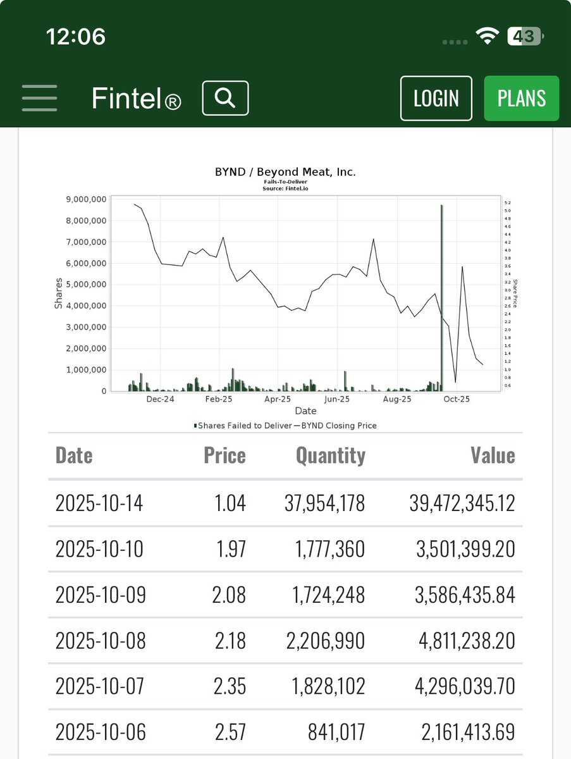Select the date 2025-10-06
The height and width of the screenshot is (759, 571).
(x=101, y=732)
